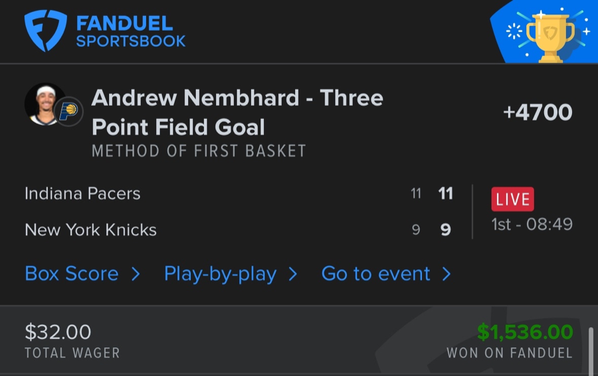Click the $1,536.00 winnings amount
Screen dimensions: 598x376
click(x=525, y=331)
